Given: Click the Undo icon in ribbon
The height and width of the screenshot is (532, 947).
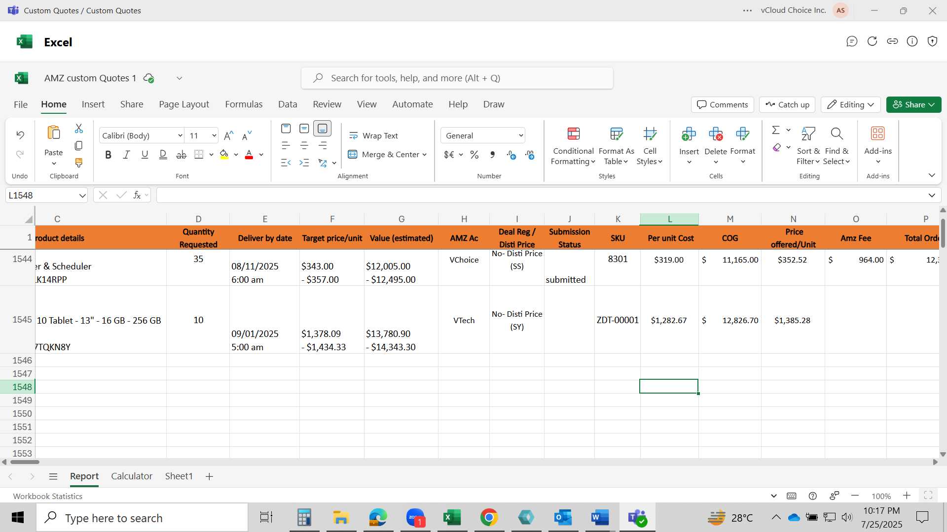Looking at the screenshot, I should [20, 134].
